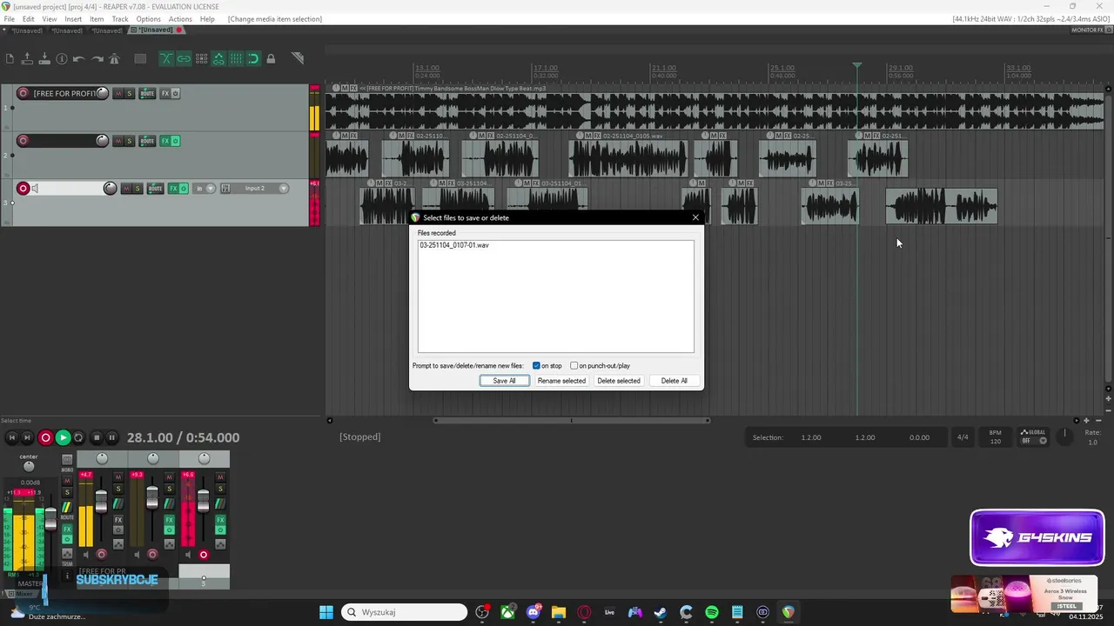Screen dimensions: 1114x626
Task: Toggle snap magnet toolbar icon
Action: pos(253,59)
